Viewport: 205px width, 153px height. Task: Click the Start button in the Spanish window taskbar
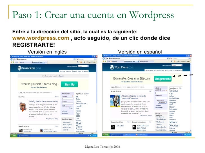pyautogui.click(x=106, y=135)
